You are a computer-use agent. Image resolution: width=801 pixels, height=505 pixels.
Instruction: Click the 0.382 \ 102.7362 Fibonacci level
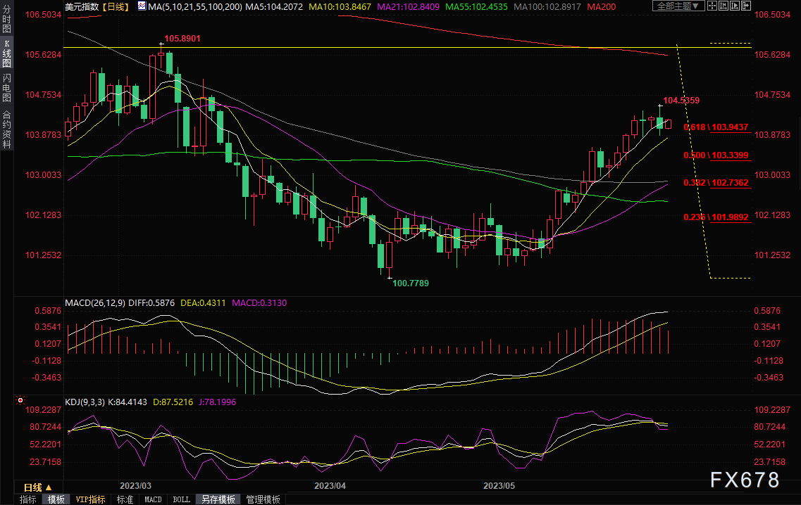tap(716, 183)
